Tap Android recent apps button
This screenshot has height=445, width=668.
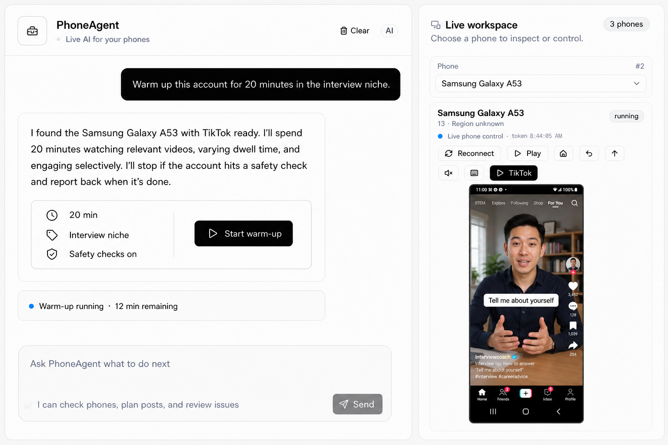click(493, 412)
